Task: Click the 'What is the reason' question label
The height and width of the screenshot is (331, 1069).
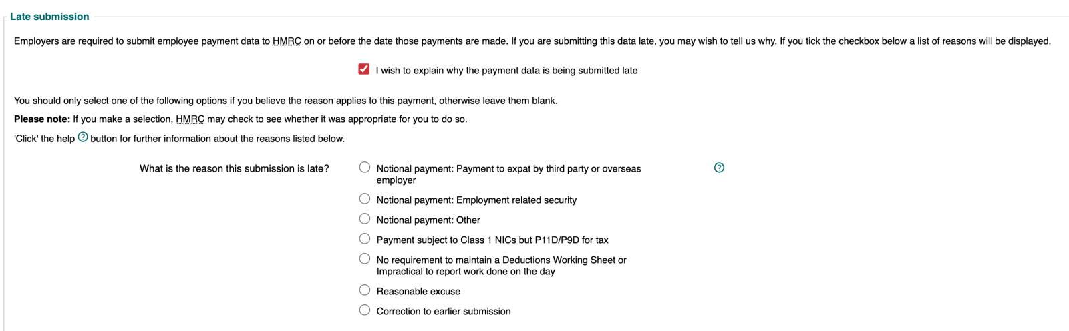Action: (x=234, y=169)
